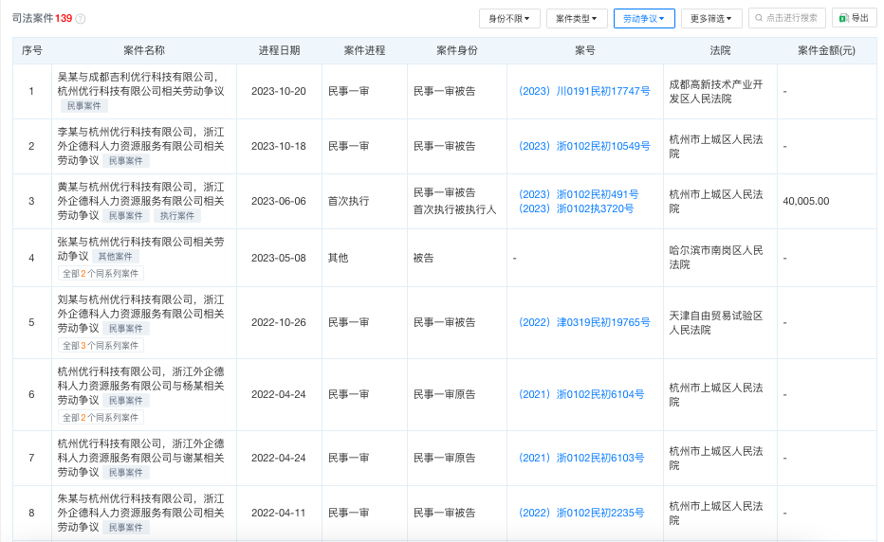Click the 执行案件 tag in row 3
The width and height of the screenshot is (884, 542).
click(x=177, y=216)
